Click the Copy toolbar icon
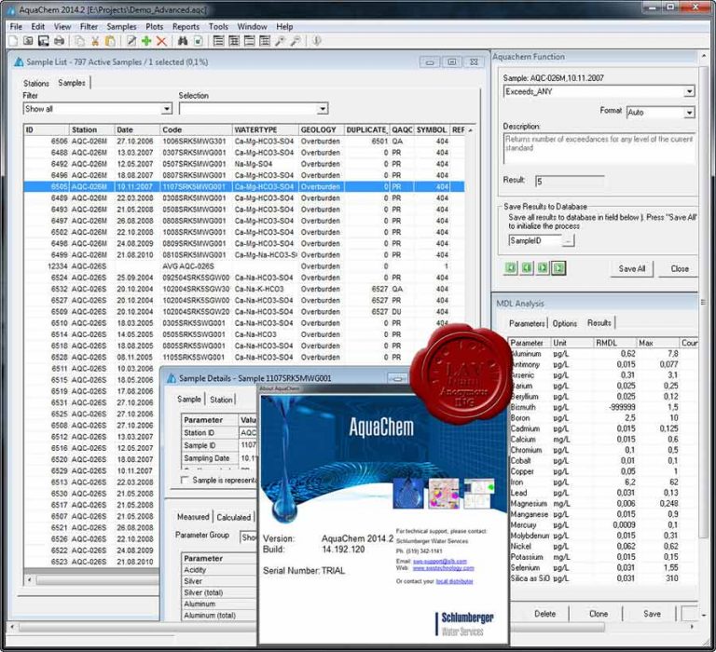716x652 pixels. [79, 41]
